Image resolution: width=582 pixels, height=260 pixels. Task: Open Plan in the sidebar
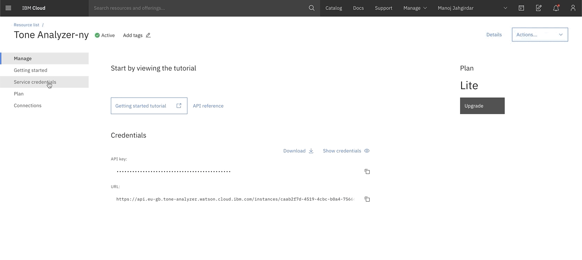pos(44,94)
